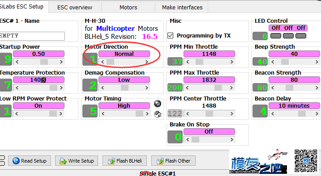Click the Motor Timing reset arrow icon
Screen dimensions: 321x176
(158, 104)
